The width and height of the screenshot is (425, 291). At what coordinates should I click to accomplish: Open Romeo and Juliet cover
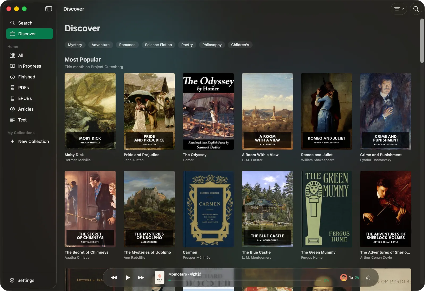(x=327, y=111)
